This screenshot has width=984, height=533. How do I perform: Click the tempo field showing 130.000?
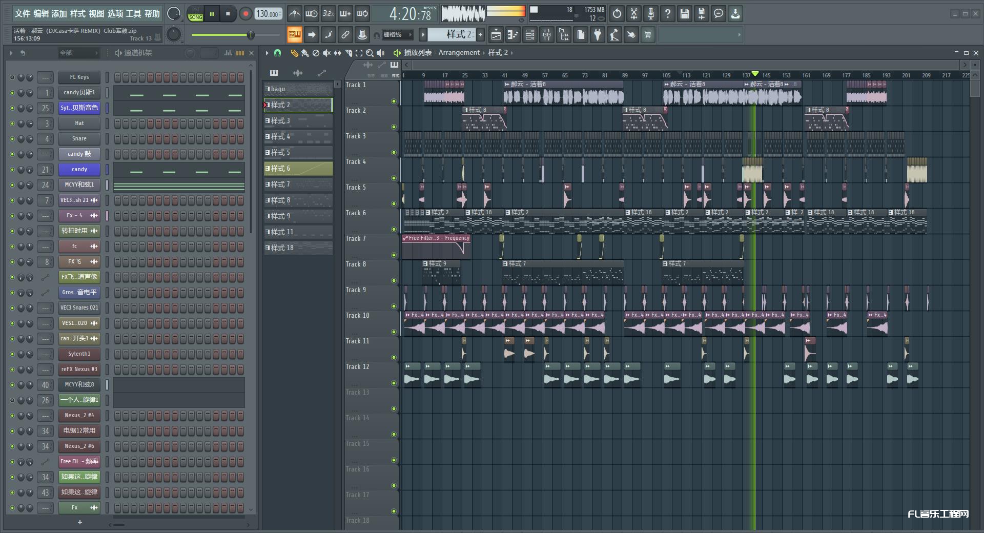269,14
